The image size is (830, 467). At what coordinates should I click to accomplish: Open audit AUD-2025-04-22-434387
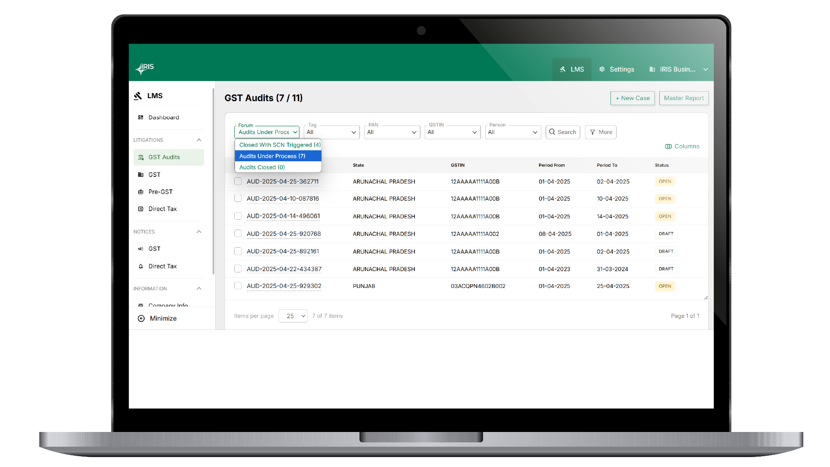284,269
